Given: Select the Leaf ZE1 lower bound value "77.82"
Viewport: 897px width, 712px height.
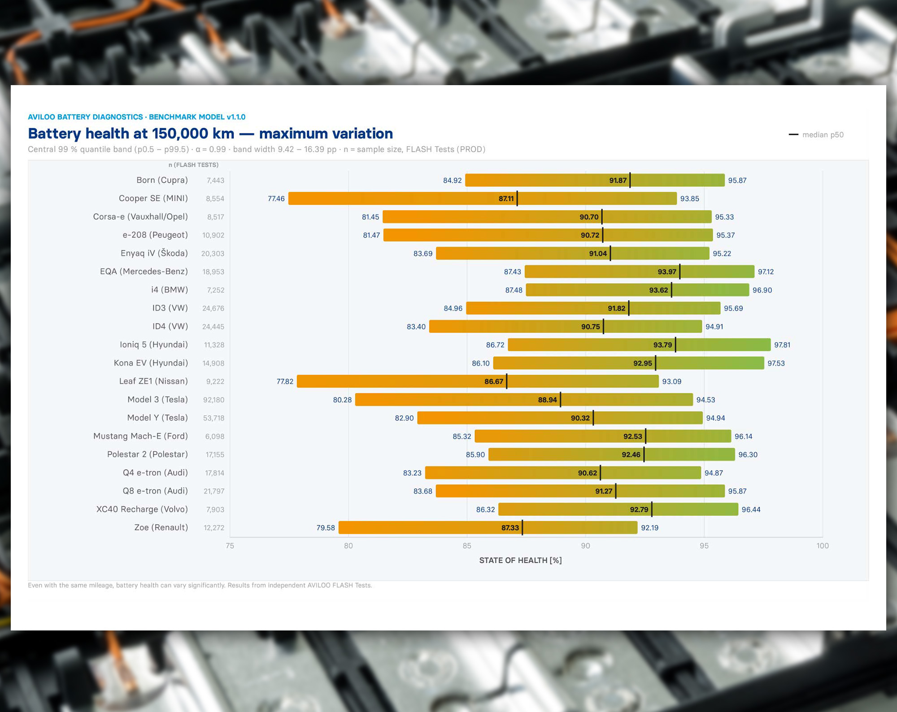Looking at the screenshot, I should (285, 382).
